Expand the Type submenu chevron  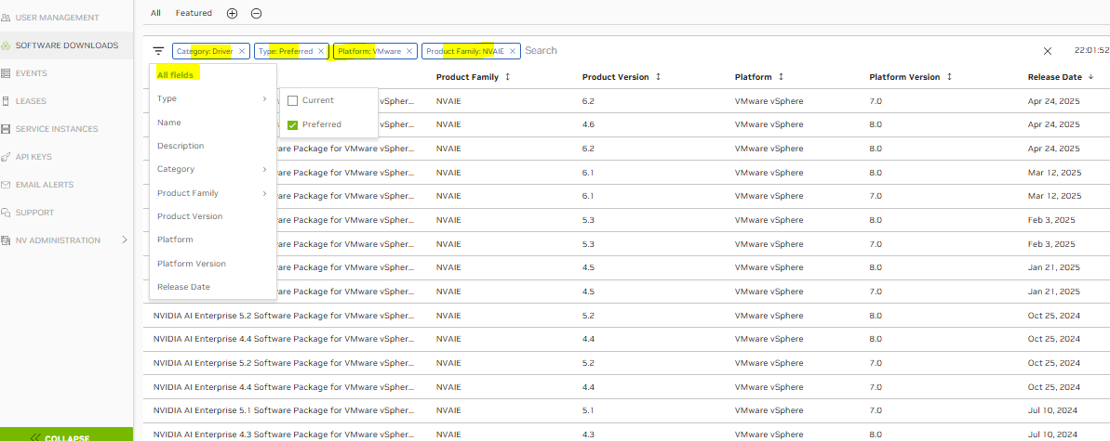click(x=265, y=99)
